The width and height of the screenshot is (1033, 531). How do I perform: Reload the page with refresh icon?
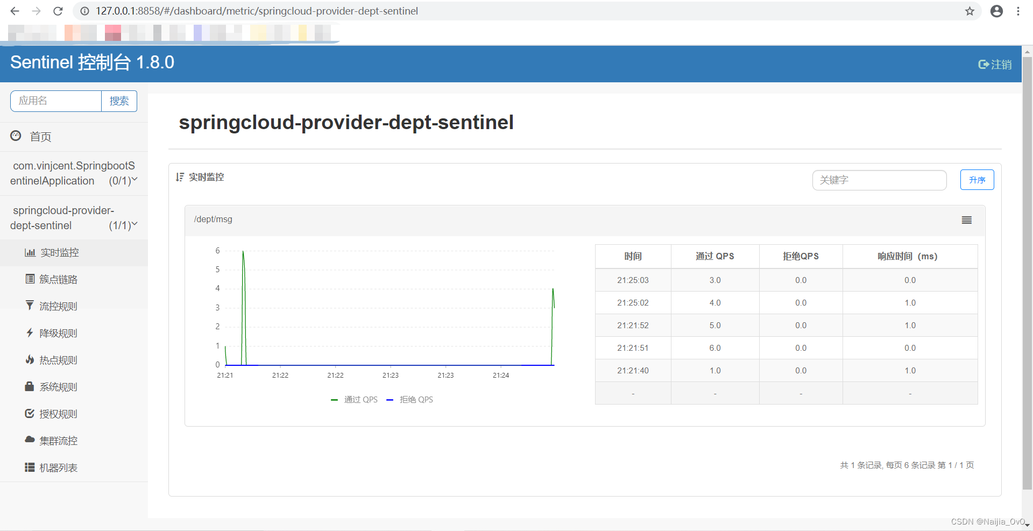click(x=58, y=11)
